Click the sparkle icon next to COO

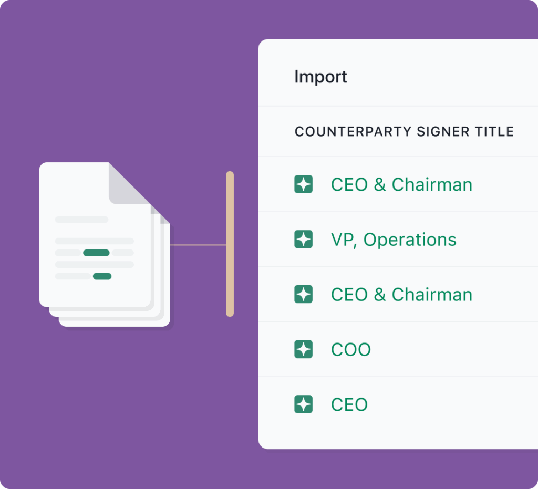click(304, 349)
